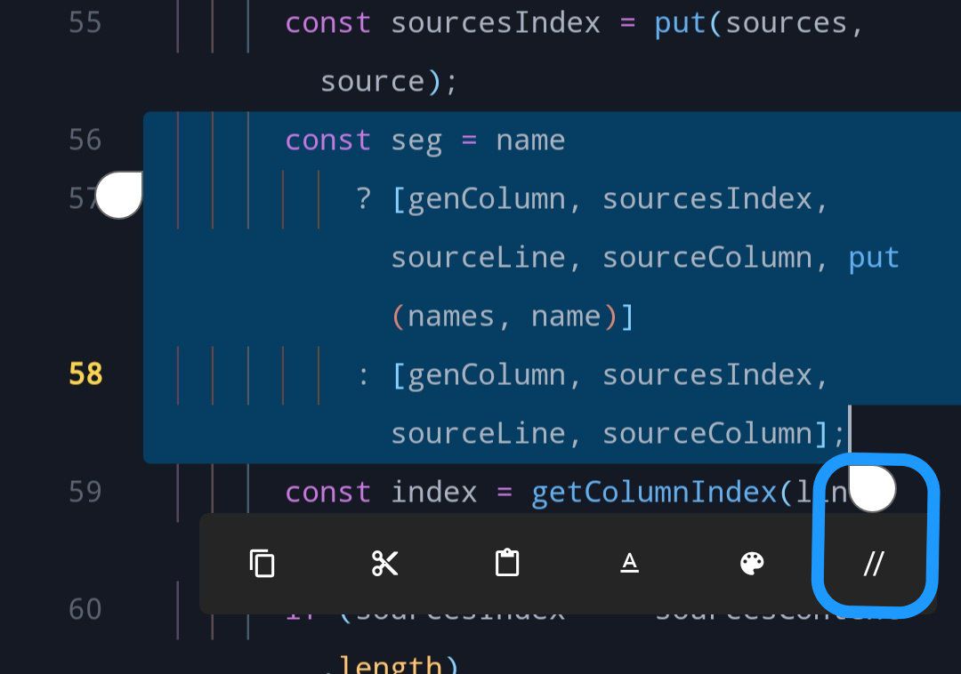Open the color palette tool
The width and height of the screenshot is (961, 674).
752,563
